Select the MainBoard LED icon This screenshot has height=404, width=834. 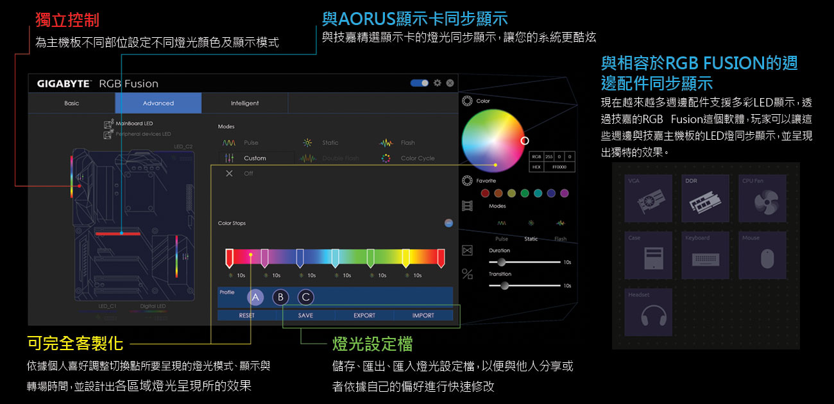click(x=108, y=124)
